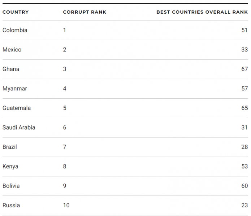Viewport: 251px width, 216px height.
Task: Click on Mexico in the country column
Action: 12,50
